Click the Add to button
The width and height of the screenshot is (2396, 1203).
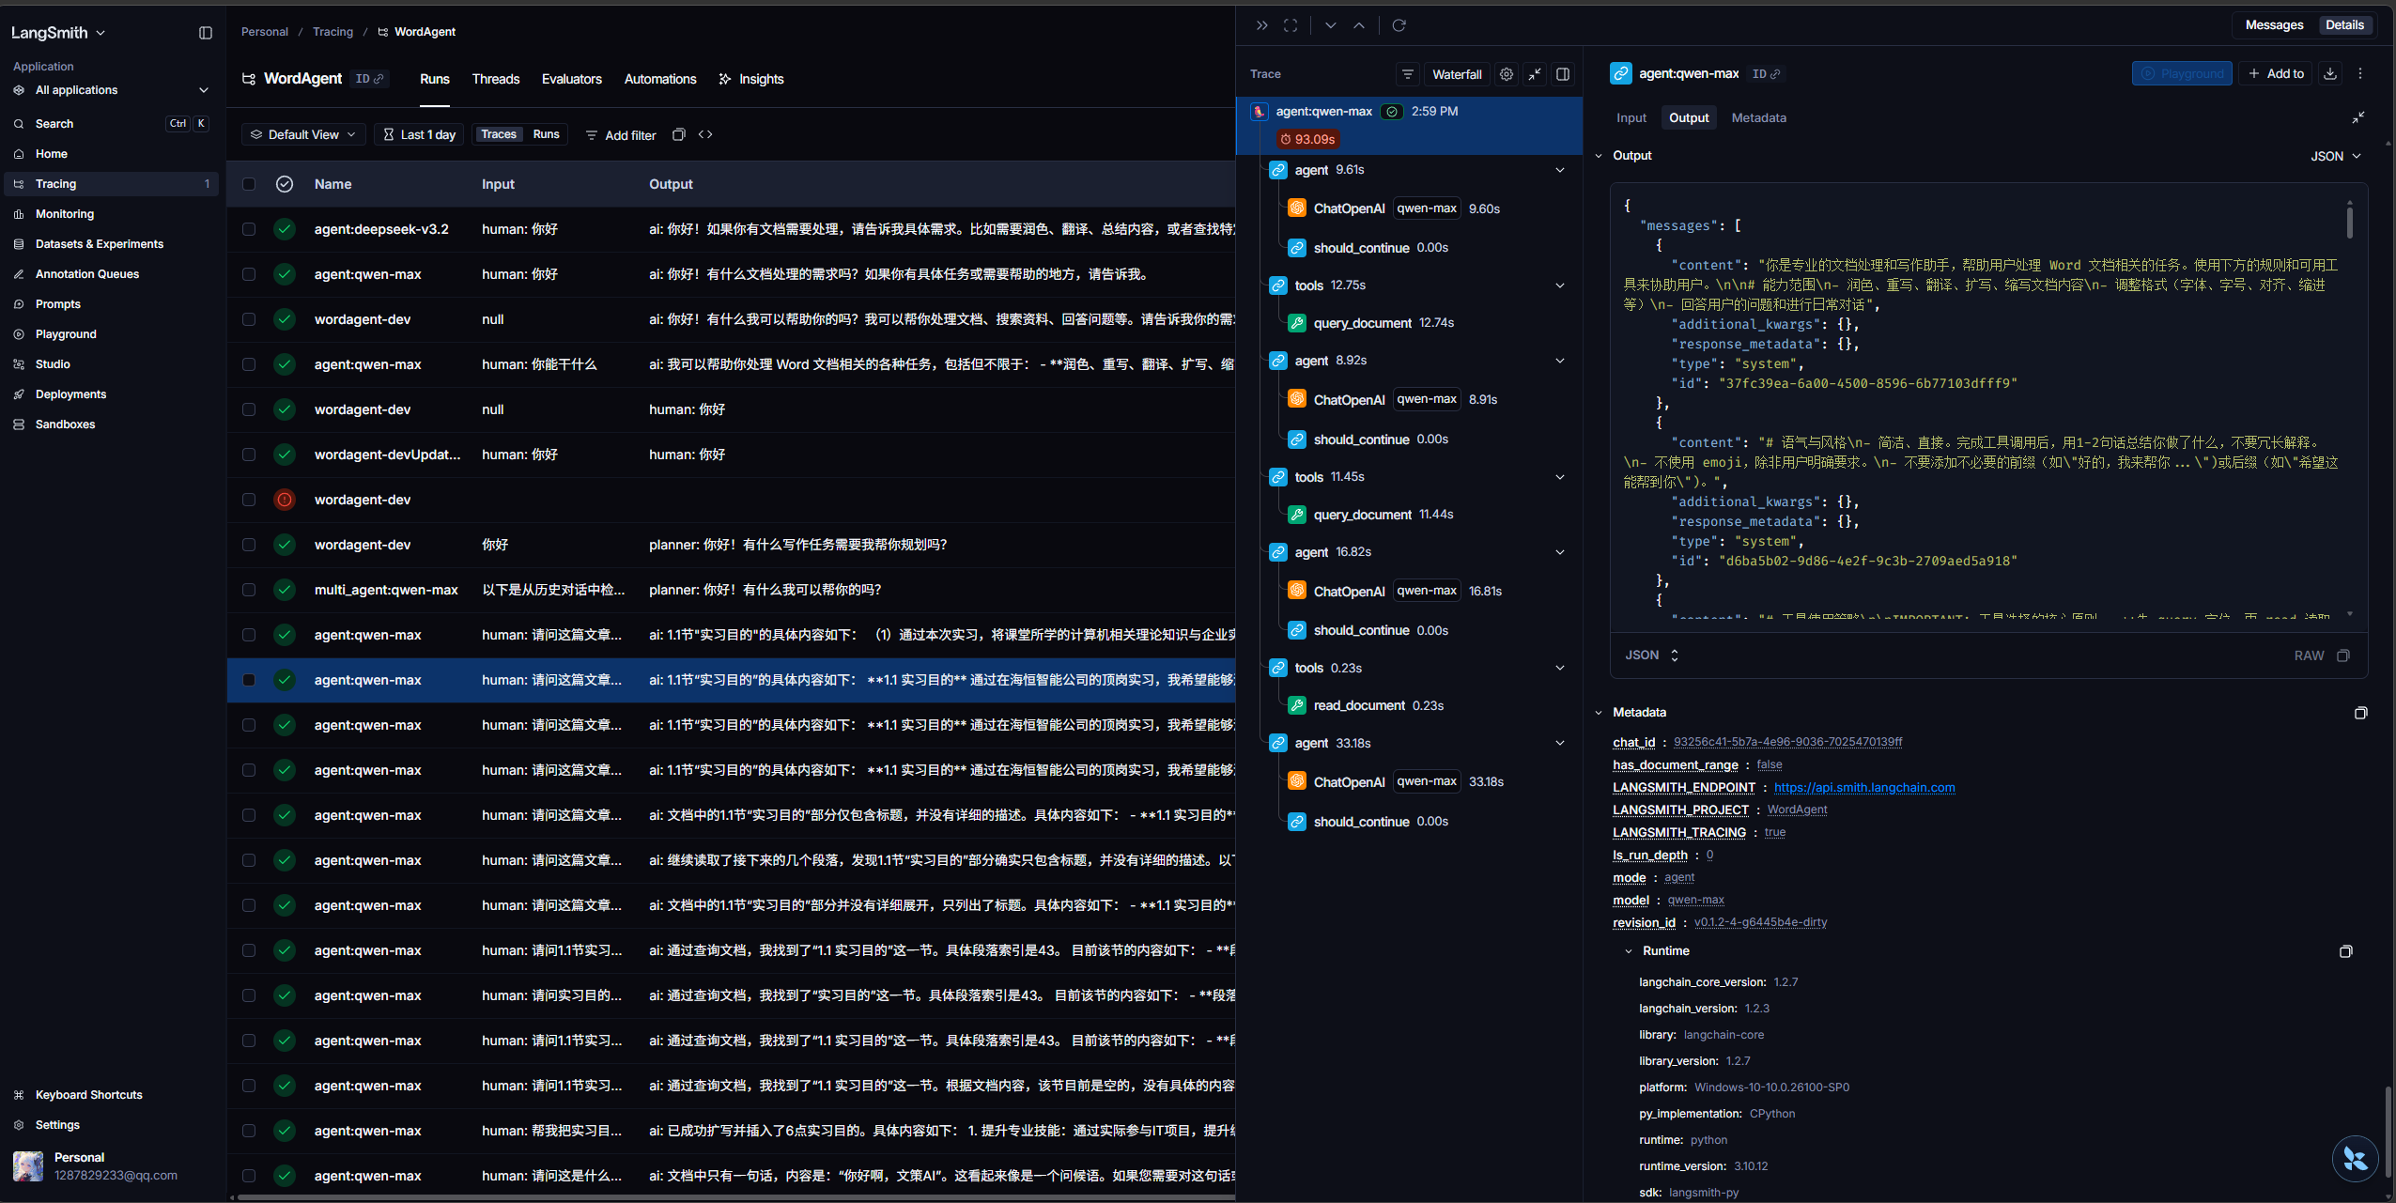coord(2276,73)
